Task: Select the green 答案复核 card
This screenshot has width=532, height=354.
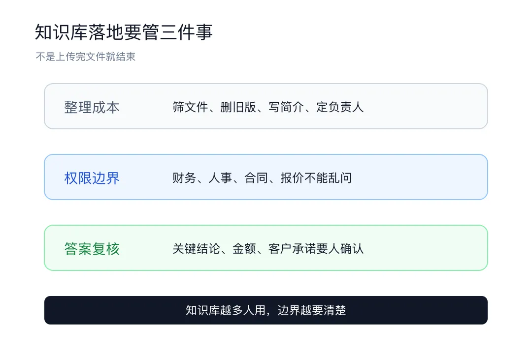Action: pos(266,248)
